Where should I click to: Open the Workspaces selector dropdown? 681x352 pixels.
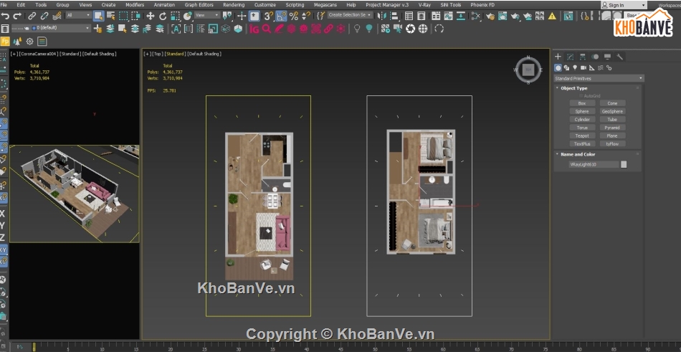(x=670, y=5)
